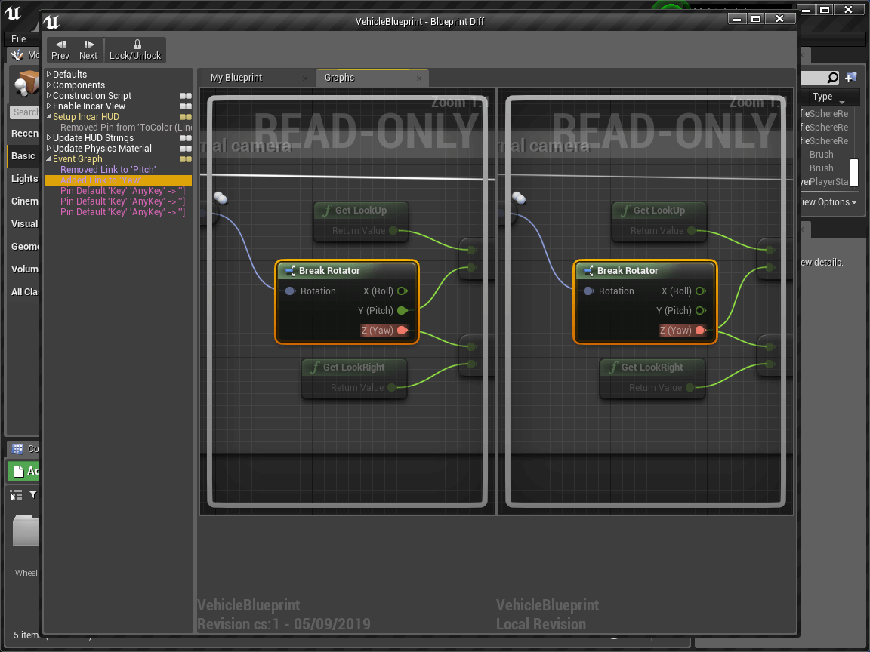870x652 pixels.
Task: Click the diff indicator beside Construction Script
Action: point(185,96)
